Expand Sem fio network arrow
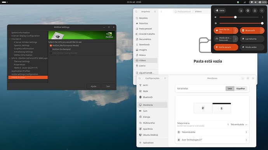This screenshot has height=150, width=268. 236,31
